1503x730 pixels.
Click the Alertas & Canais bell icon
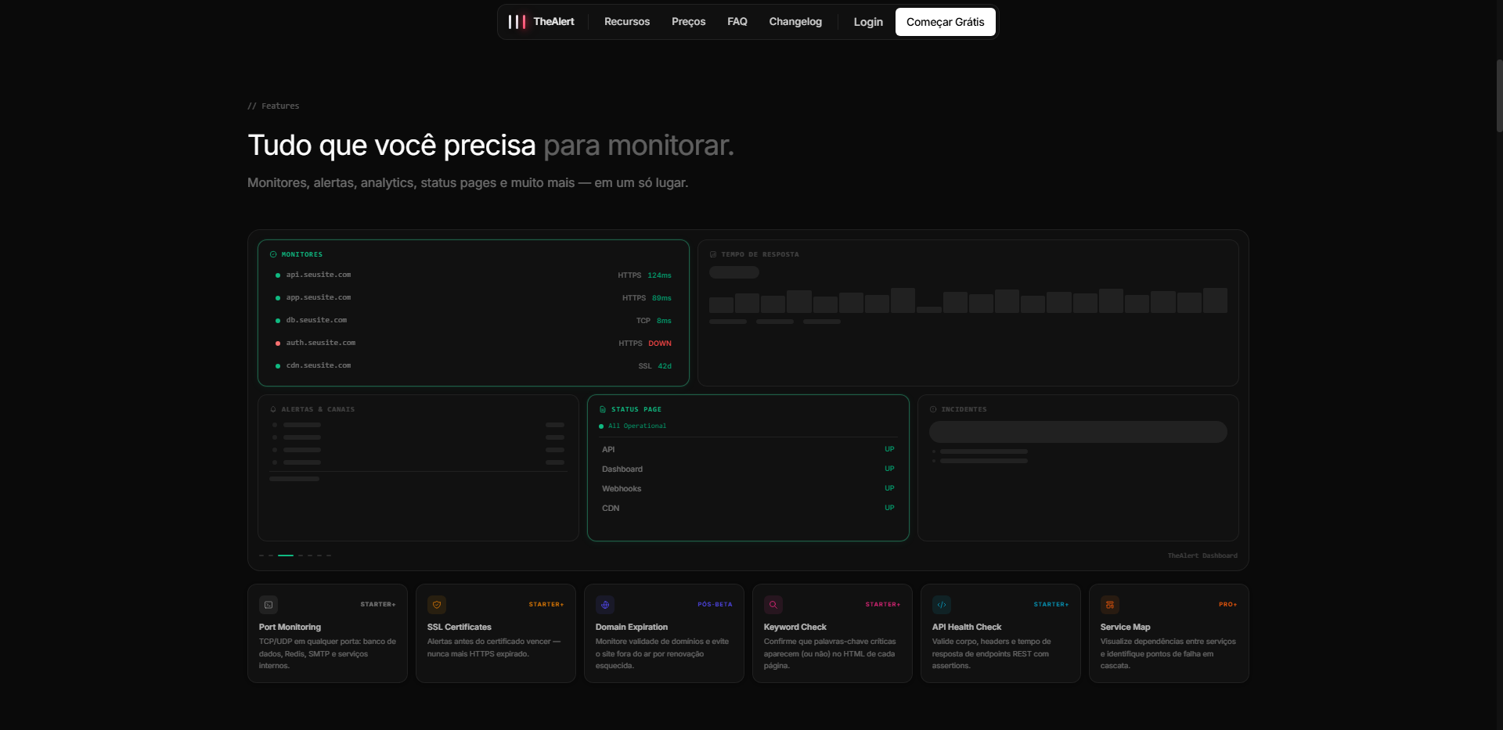(x=273, y=409)
